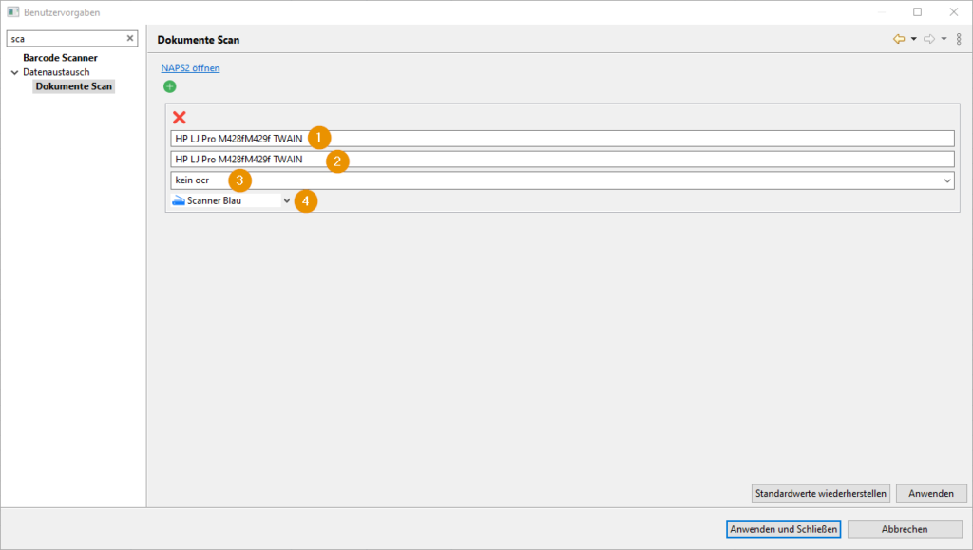Delete the scan entry with red X
Screen dimensions: 973x550
click(x=179, y=118)
